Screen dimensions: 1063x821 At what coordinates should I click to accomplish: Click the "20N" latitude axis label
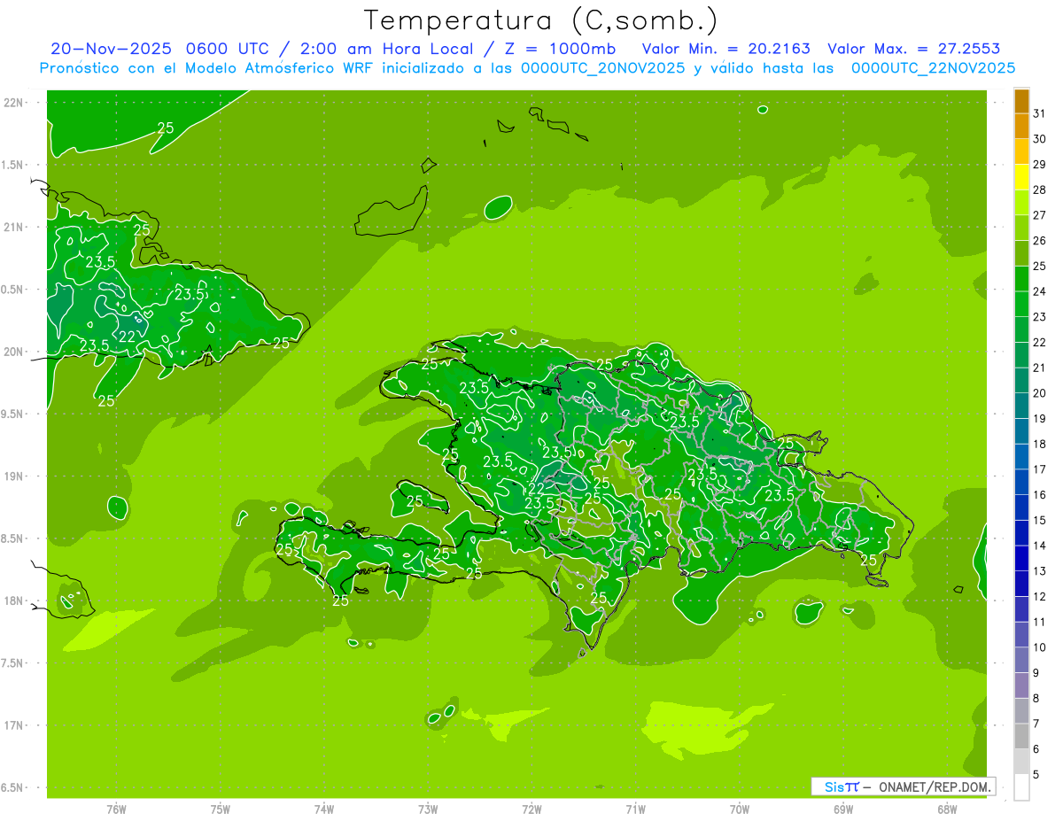point(12,352)
